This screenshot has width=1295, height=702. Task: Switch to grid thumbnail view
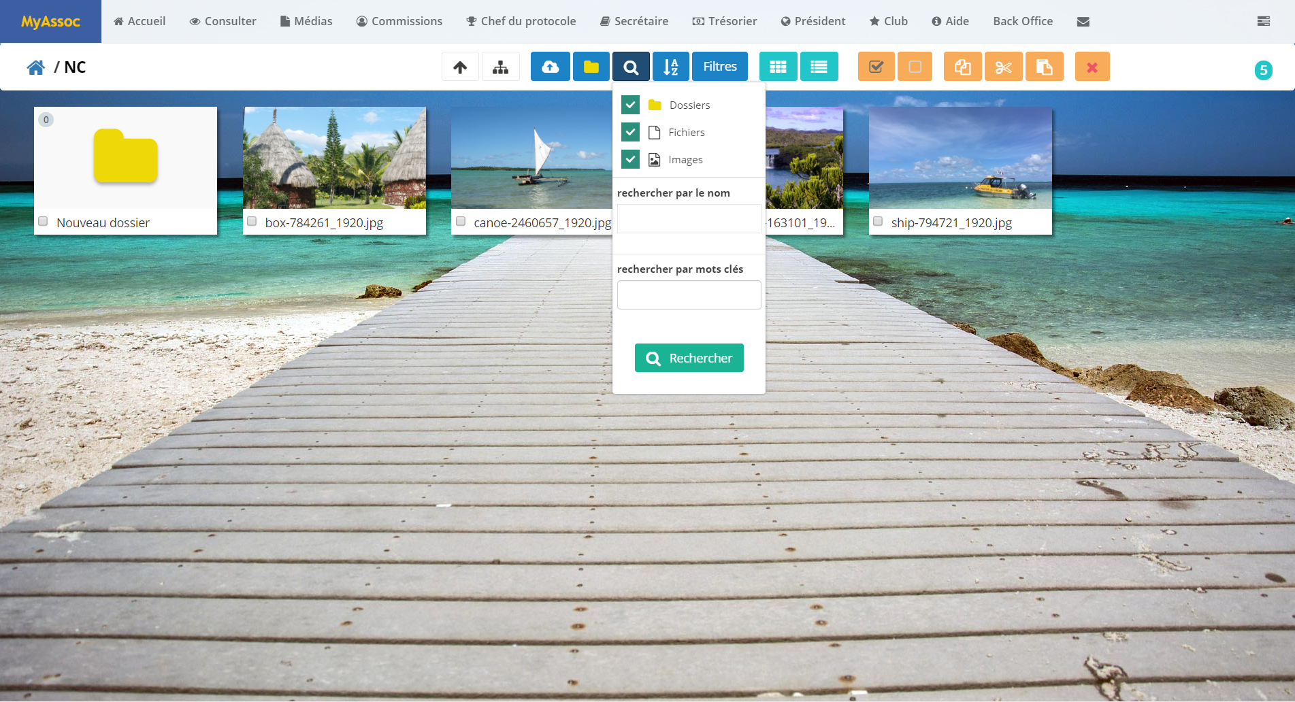[778, 67]
